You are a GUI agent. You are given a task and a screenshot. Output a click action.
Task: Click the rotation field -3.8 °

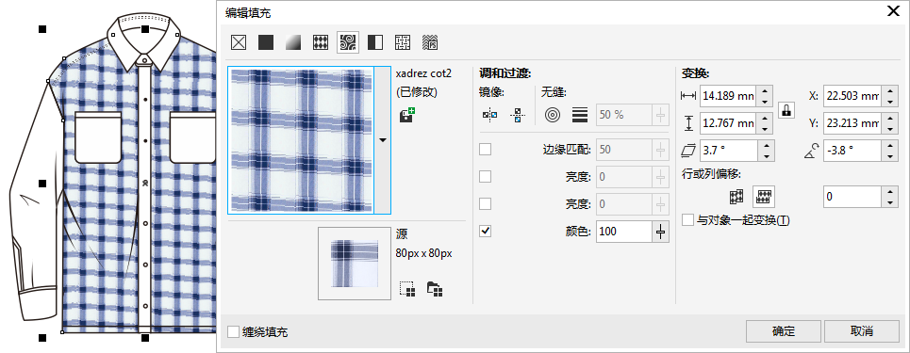click(852, 150)
